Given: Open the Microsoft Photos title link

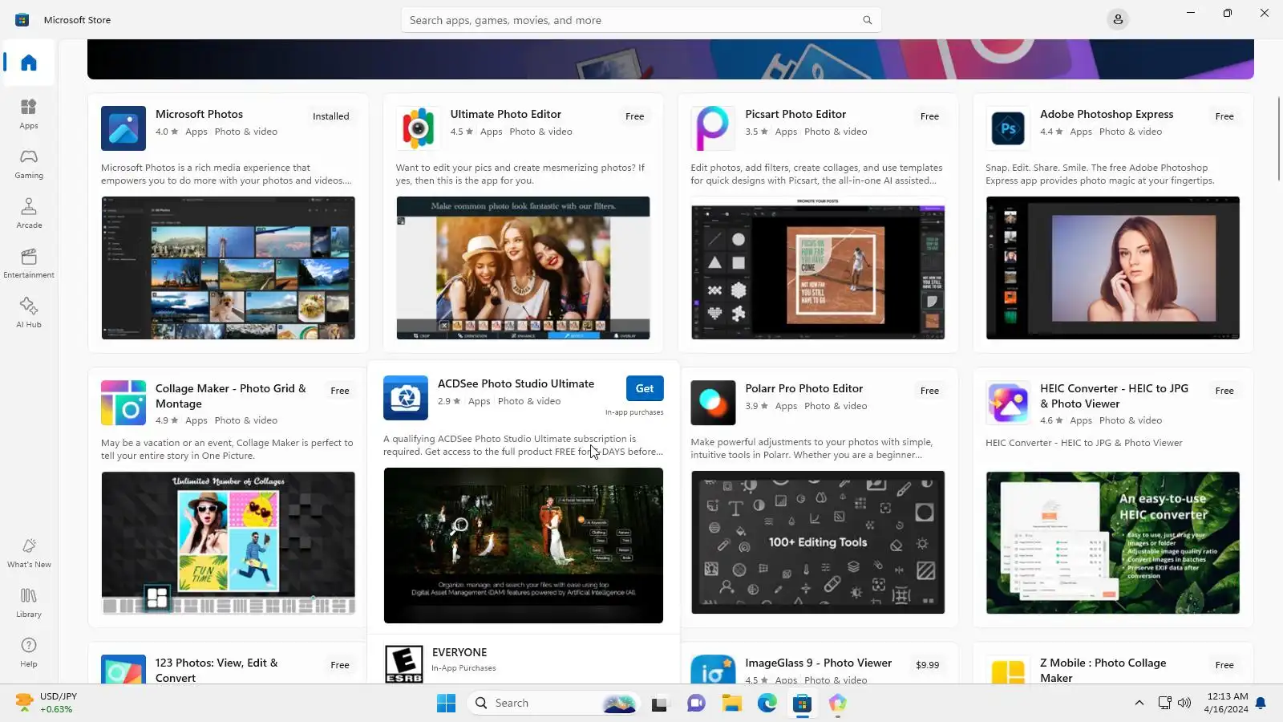Looking at the screenshot, I should click(x=199, y=114).
